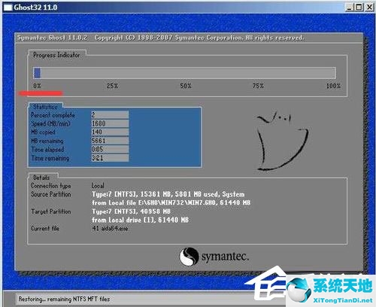This screenshot has width=376, height=307.
Task: Click the Percent complete value 2
Action: pos(110,115)
